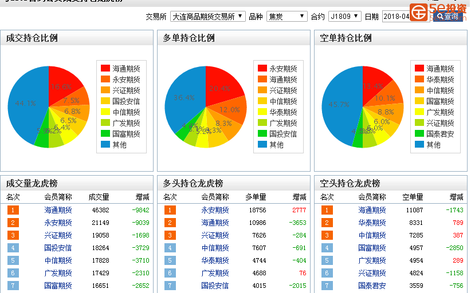Open 中信期货 link in 空头持仓龙虎榜
The height and width of the screenshot is (293, 471).
[x=372, y=235]
